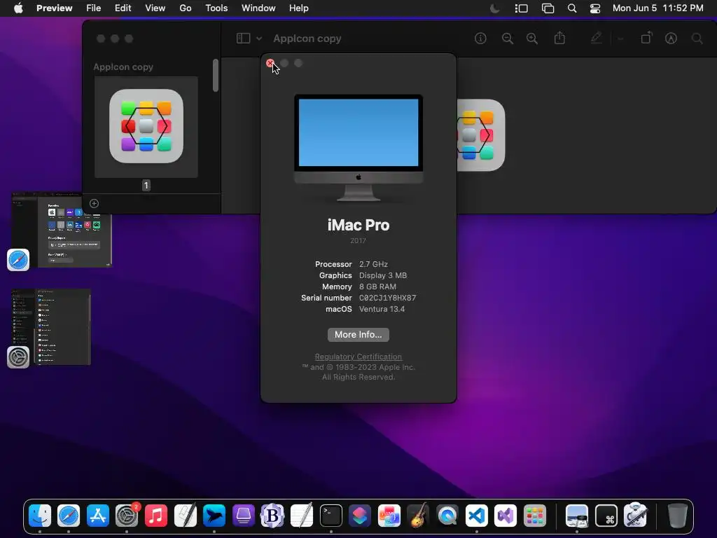Open the File menu

point(93,8)
